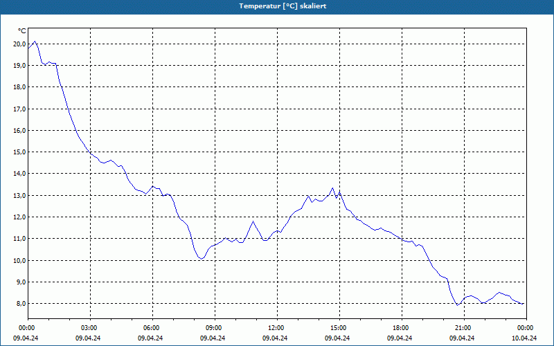Click the '8,0' y-axis label
This screenshot has width=554, height=346.
[21, 304]
